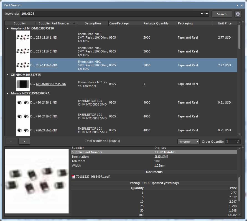Viewport: 247px width, 221px height.
Task: Click the PDF icon for 70181327-46654971.pdf
Action: [73, 177]
